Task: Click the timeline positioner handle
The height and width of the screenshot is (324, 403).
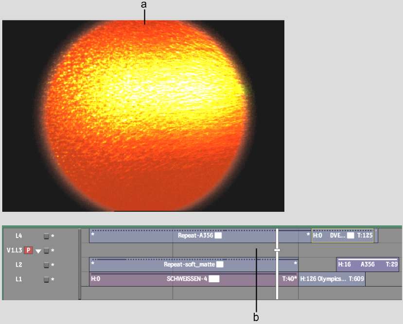Action: 277,250
